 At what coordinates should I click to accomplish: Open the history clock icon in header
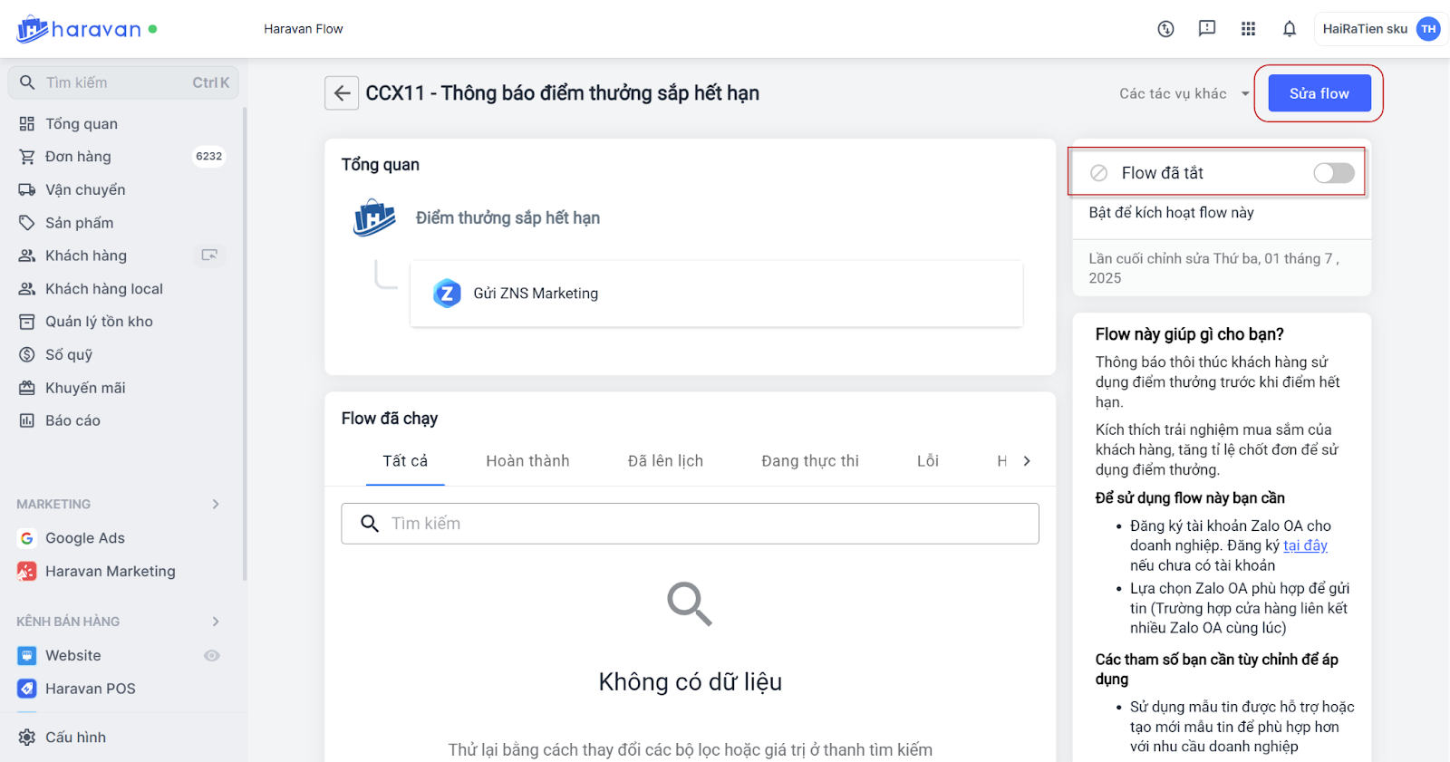[1166, 29]
